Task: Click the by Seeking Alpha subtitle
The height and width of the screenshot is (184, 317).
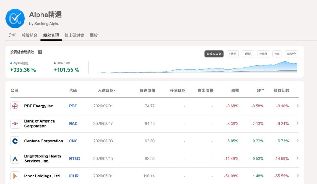Action: click(x=44, y=24)
